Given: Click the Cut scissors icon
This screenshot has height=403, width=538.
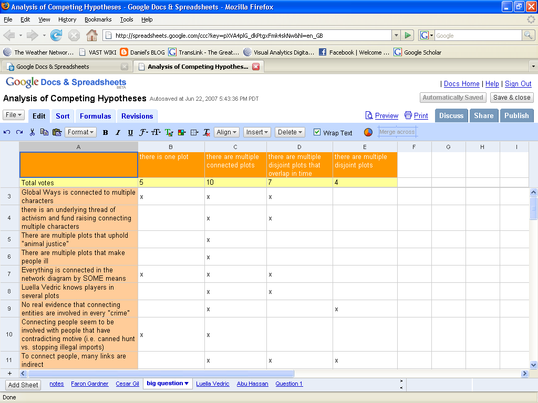Looking at the screenshot, I should pos(32,132).
